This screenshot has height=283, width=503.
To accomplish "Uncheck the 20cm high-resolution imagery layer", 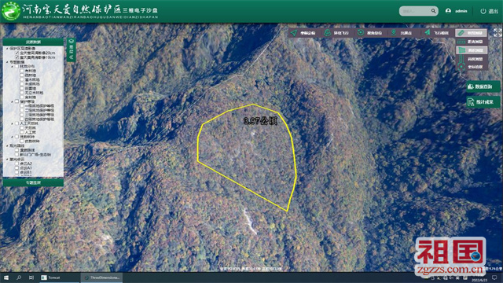I will [17, 53].
